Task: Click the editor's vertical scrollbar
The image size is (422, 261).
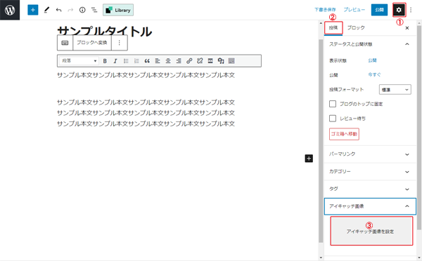Action: click(x=321, y=141)
